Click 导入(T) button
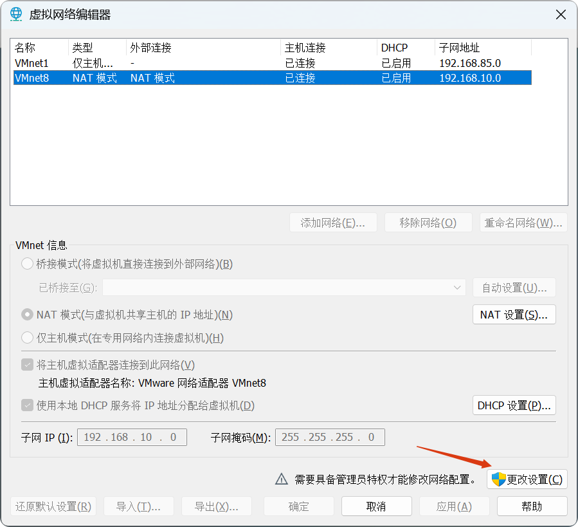This screenshot has height=527, width=578. 139,506
